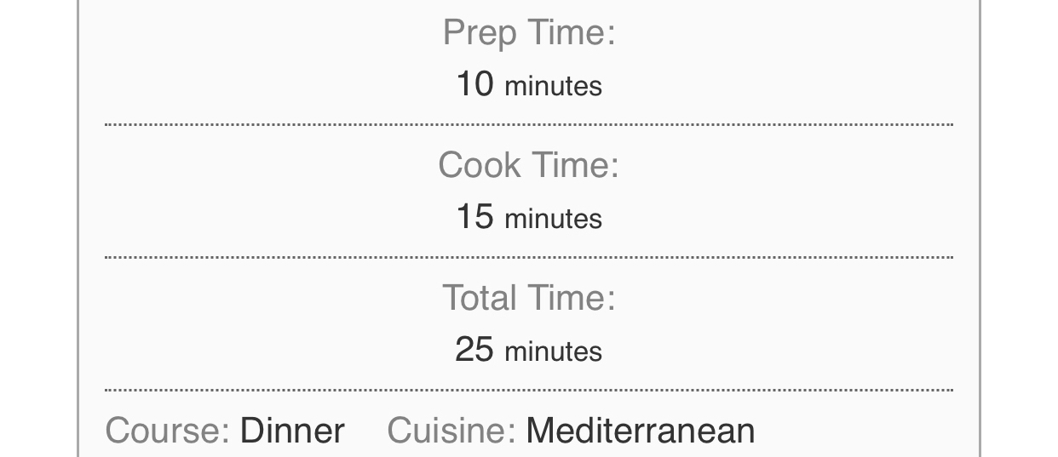Click the dotted divider below Prep Time
Image resolution: width=1058 pixels, height=457 pixels.
528,125
